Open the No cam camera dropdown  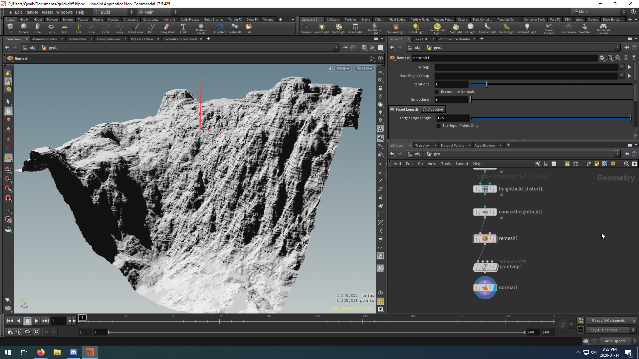tap(364, 68)
